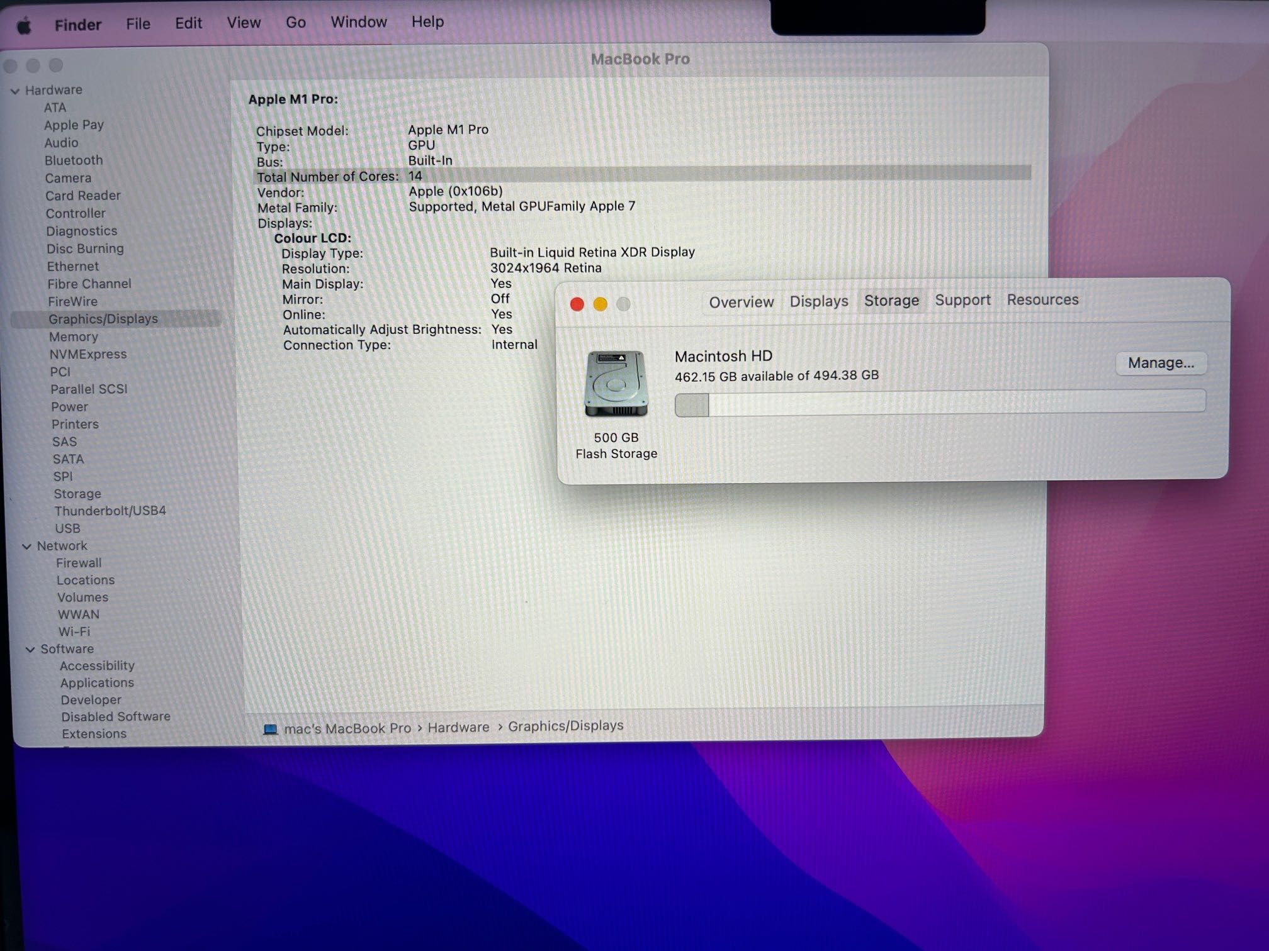Select Wi-Fi under Network
This screenshot has height=951, width=1269.
[74, 631]
